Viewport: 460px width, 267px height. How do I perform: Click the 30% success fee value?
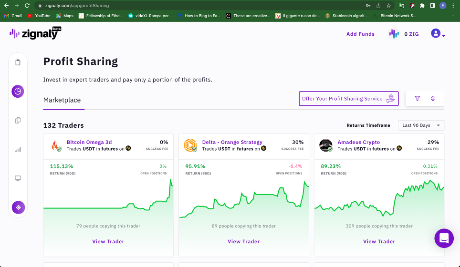click(298, 142)
